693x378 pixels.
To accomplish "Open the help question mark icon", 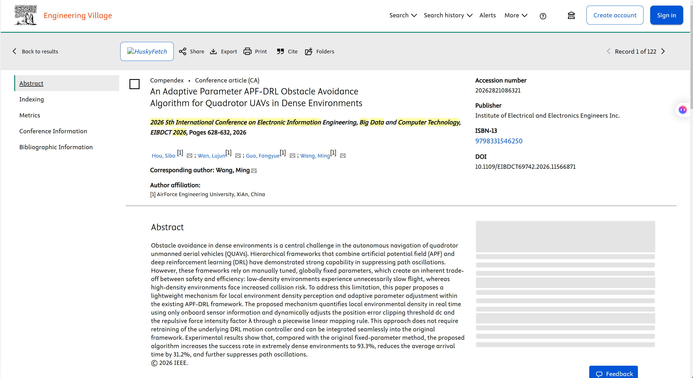I will tap(543, 16).
